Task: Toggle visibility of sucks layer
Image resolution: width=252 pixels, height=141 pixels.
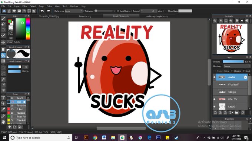Action: pos(215,77)
